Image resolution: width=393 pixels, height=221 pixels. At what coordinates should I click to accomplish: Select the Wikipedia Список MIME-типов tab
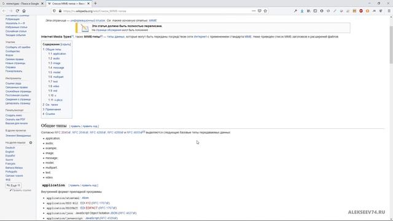click(x=68, y=4)
